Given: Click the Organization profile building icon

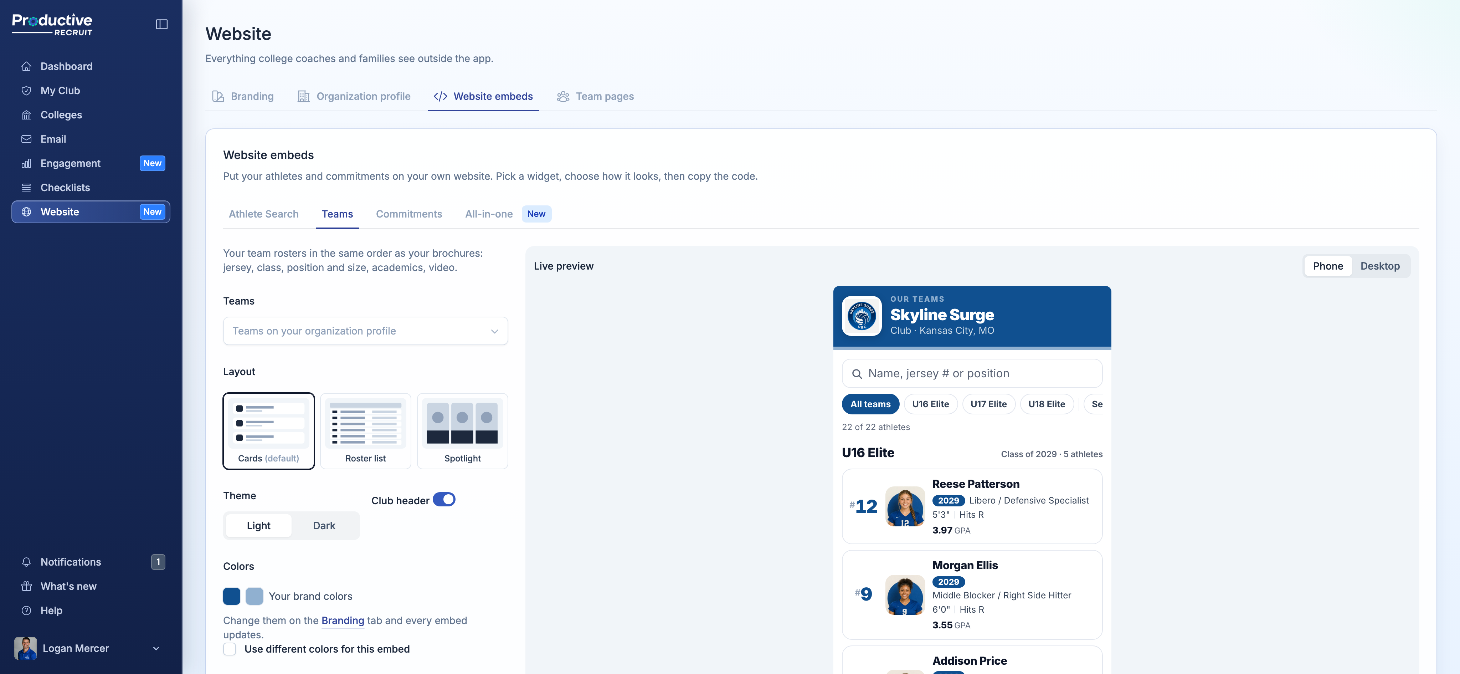Looking at the screenshot, I should point(303,96).
